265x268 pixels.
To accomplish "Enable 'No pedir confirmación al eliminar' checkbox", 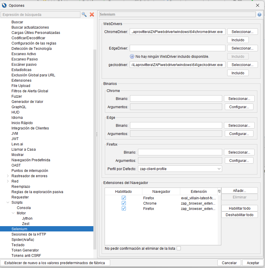I will (179, 248).
